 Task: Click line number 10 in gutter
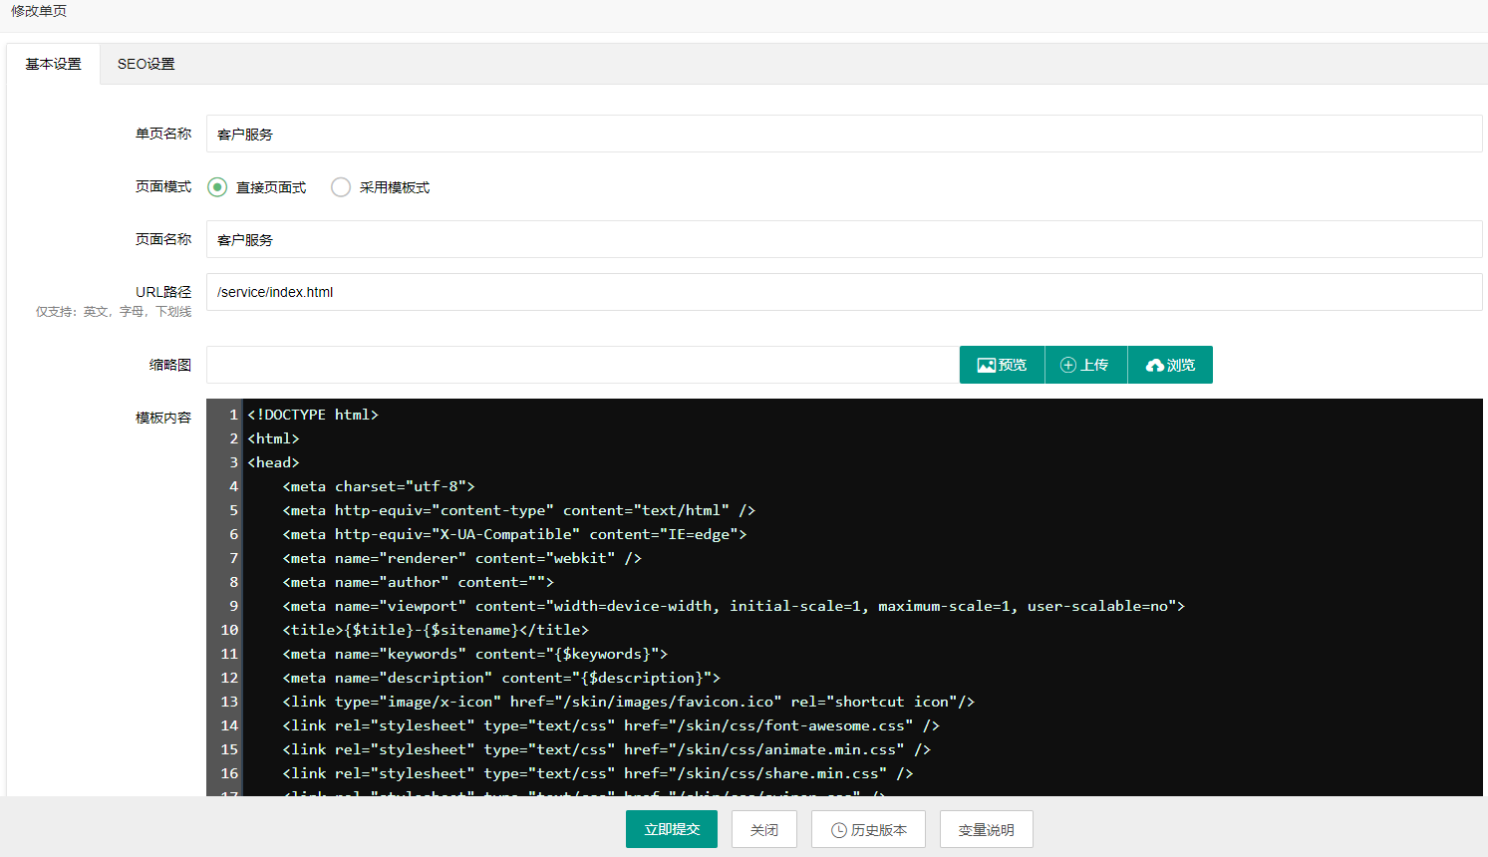pyautogui.click(x=229, y=630)
